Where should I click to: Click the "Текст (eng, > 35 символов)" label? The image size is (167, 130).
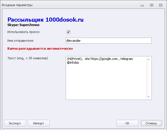pos(28,58)
